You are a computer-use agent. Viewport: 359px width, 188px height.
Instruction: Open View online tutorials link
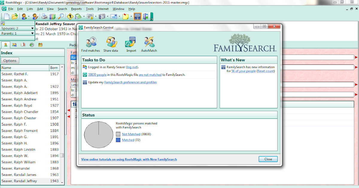point(129,159)
